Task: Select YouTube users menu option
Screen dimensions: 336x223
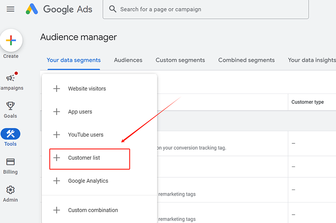Action: coord(86,135)
